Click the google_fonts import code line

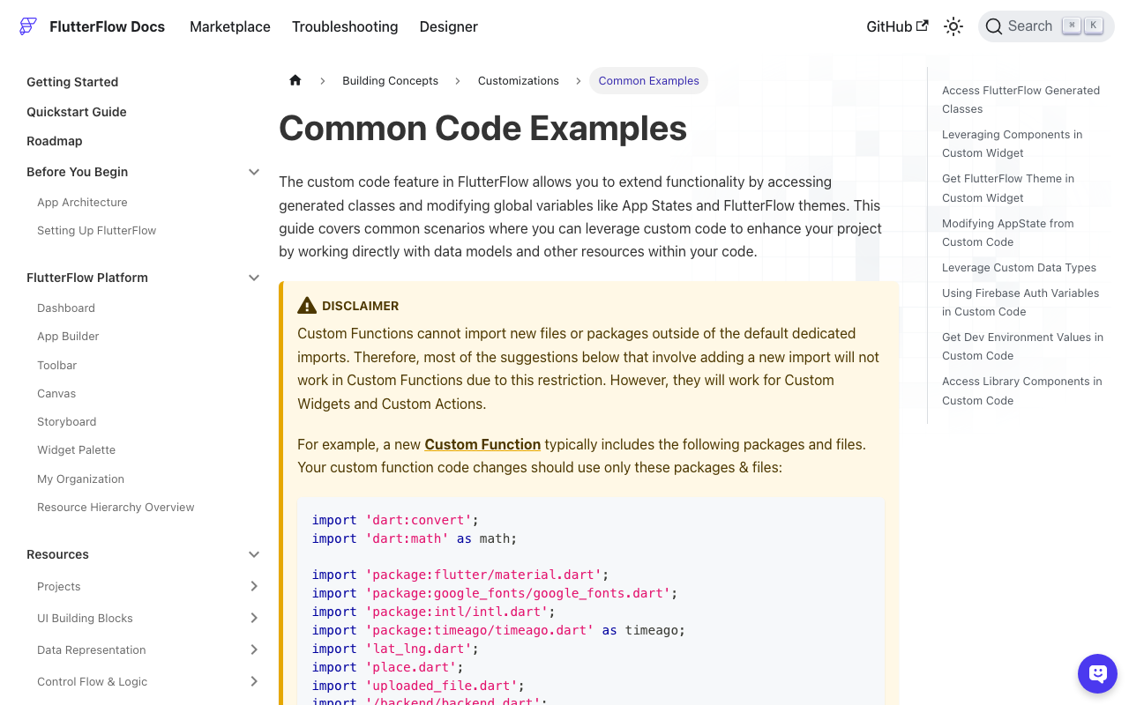click(x=495, y=593)
